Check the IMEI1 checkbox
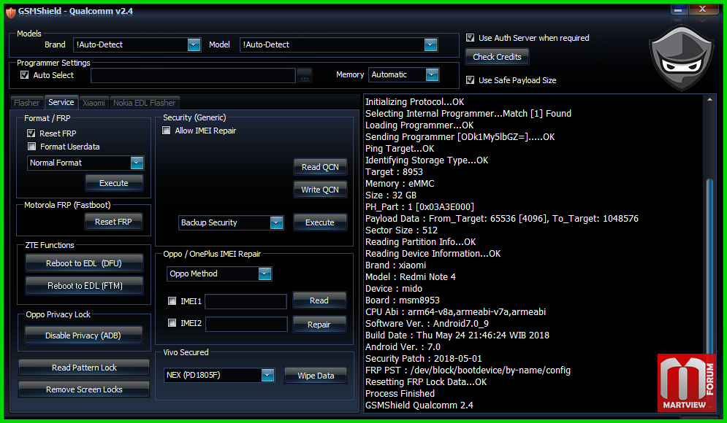Image resolution: width=727 pixels, height=423 pixels. (172, 300)
